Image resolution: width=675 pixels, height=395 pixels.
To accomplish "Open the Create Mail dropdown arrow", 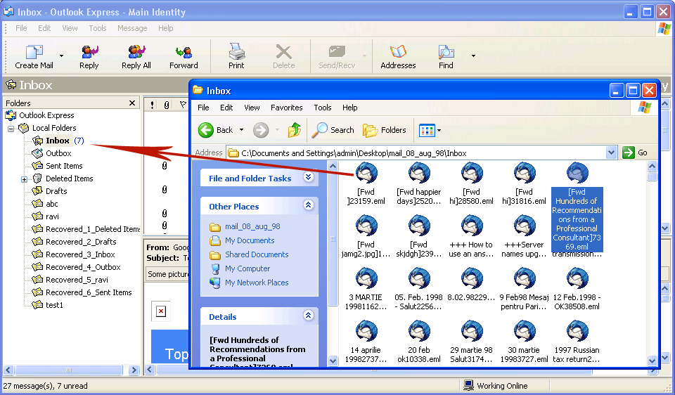I will [61, 56].
